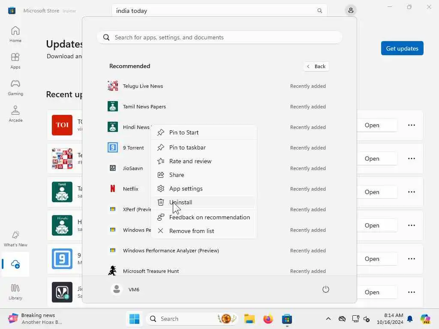
Task: Open more options for 9 Torrent row
Action: click(411, 259)
